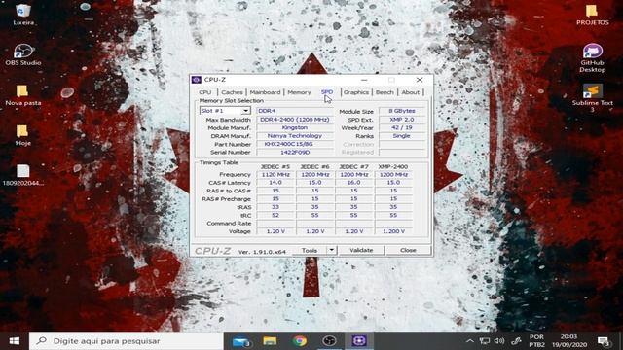Click the 14.0 CAS latency cell
Image resolution: width=623 pixels, height=350 pixels.
(x=275, y=183)
